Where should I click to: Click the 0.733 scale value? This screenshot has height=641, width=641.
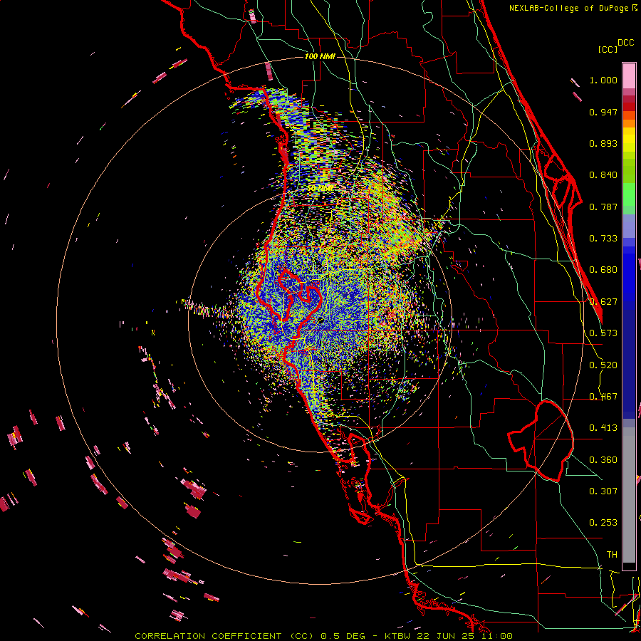[x=603, y=239]
